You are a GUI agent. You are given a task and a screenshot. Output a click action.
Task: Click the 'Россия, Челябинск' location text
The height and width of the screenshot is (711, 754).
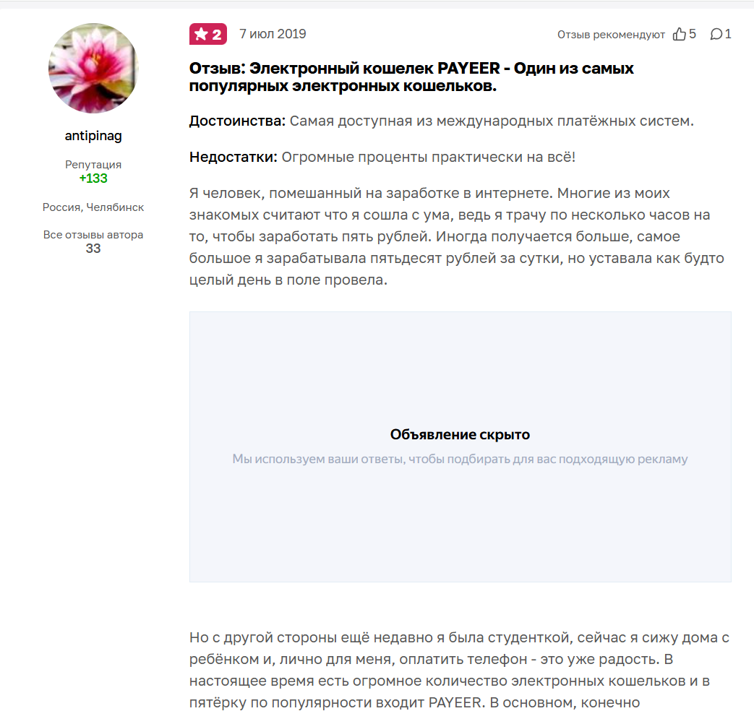pos(93,207)
